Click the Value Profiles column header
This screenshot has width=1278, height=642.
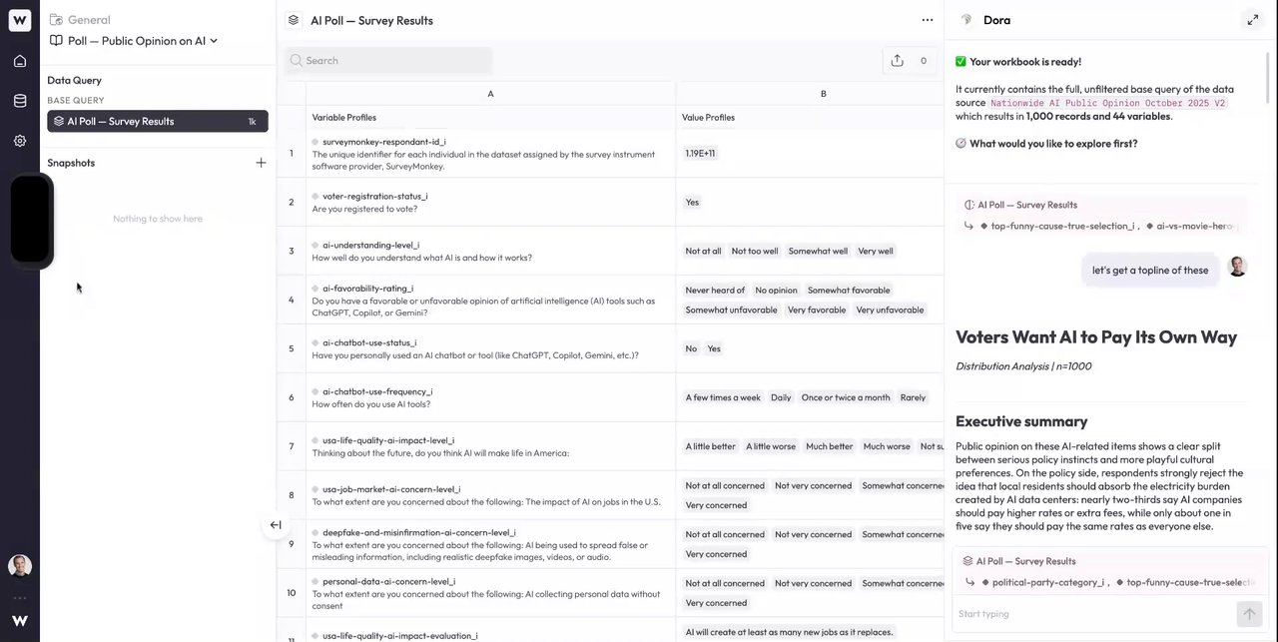[x=708, y=118]
